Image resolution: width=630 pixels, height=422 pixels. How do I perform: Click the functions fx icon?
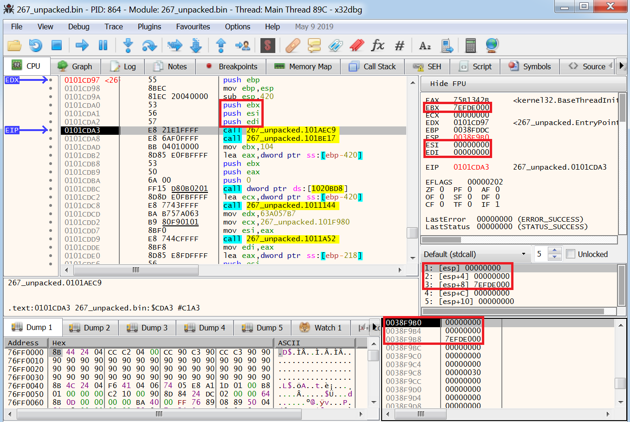[x=377, y=46]
